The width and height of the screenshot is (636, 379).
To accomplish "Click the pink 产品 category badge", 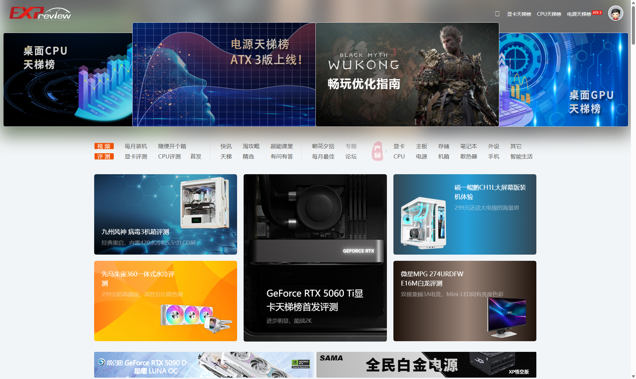I will tap(377, 151).
